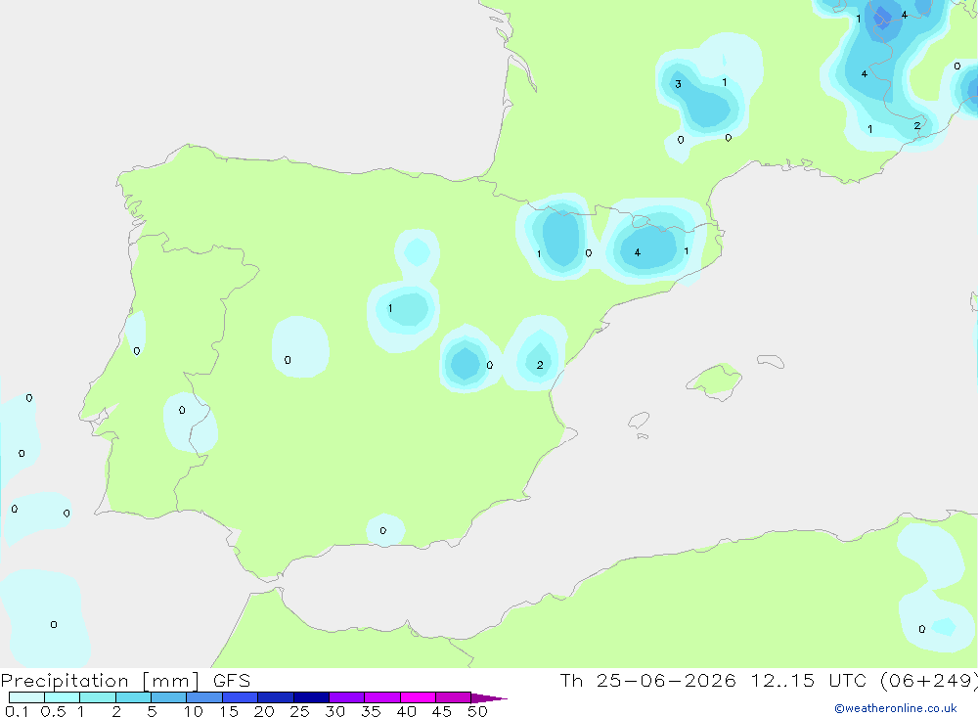Pick the 15–20 mm legend swatch
This screenshot has width=978, height=717.
[241, 697]
